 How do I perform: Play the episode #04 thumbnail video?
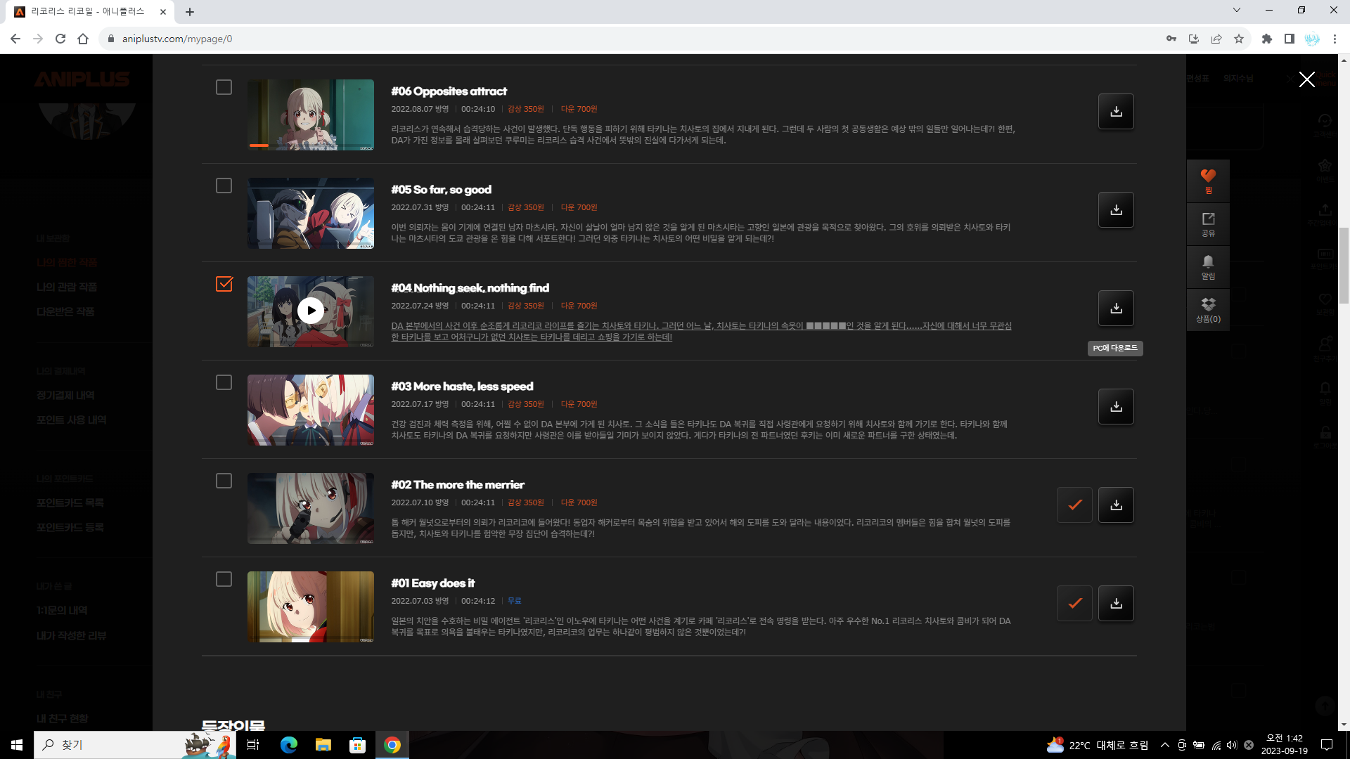point(311,311)
